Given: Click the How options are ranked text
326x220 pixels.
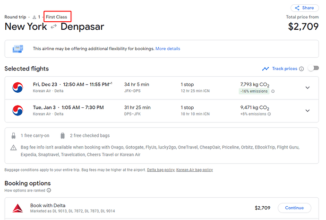Looking at the screenshot, I should 25,191.
